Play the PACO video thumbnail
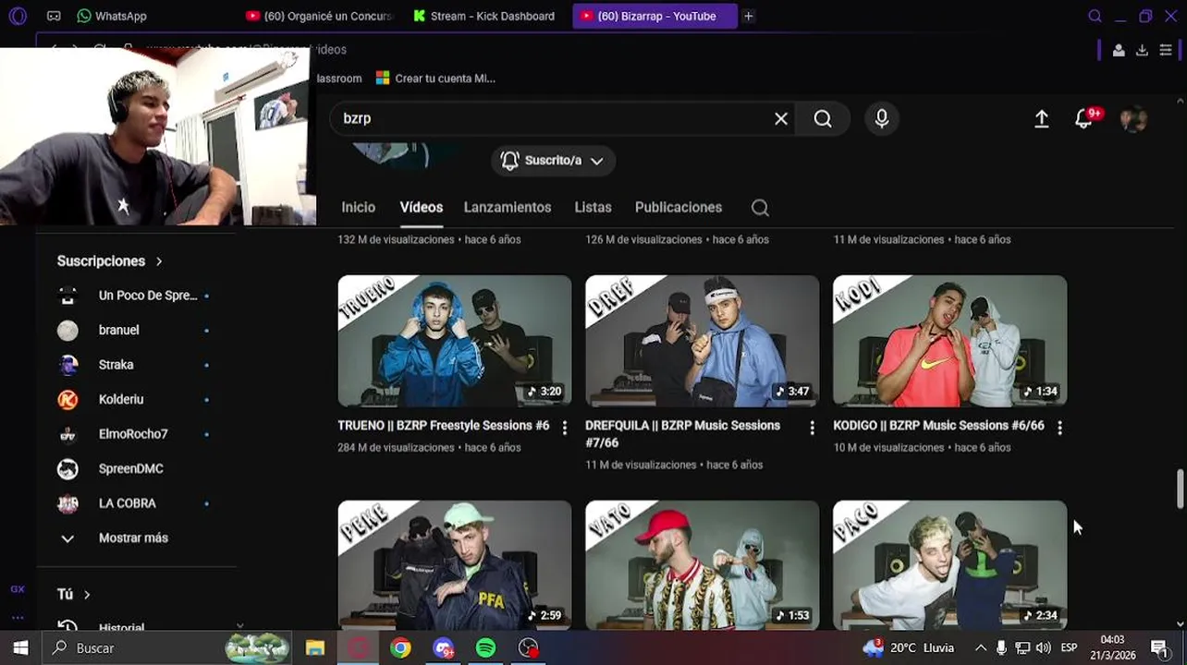1187x665 pixels. coord(950,565)
